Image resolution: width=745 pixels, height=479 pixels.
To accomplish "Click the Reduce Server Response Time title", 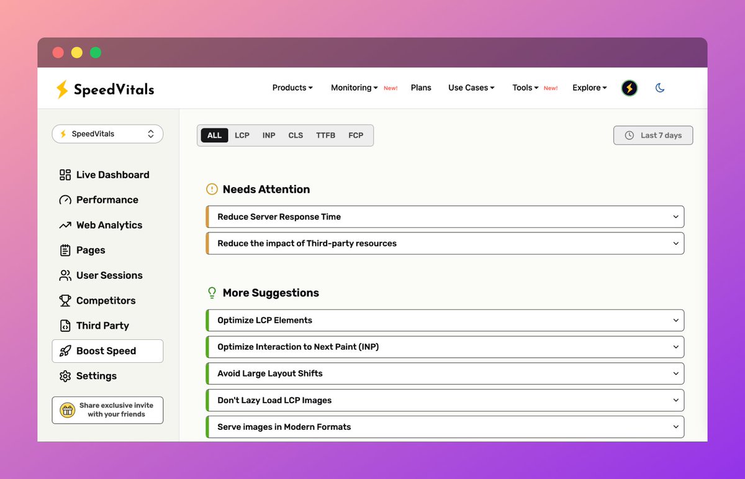I will pos(279,217).
